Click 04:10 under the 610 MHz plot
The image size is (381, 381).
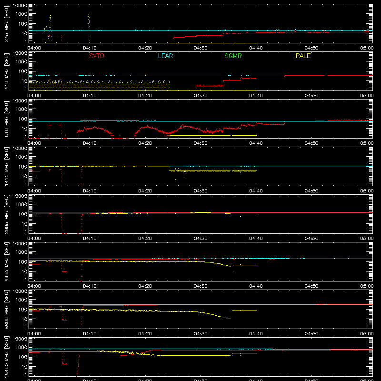coord(90,143)
